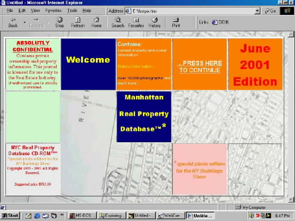295x221 pixels.
Task: Expand the Address bar dropdown
Action: click(257, 11)
